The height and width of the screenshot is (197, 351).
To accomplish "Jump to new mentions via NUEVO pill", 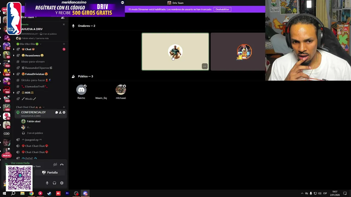I will 6,156.
